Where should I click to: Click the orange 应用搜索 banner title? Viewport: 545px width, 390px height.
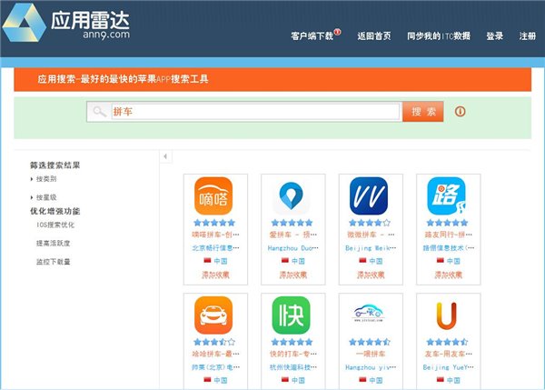(x=123, y=79)
